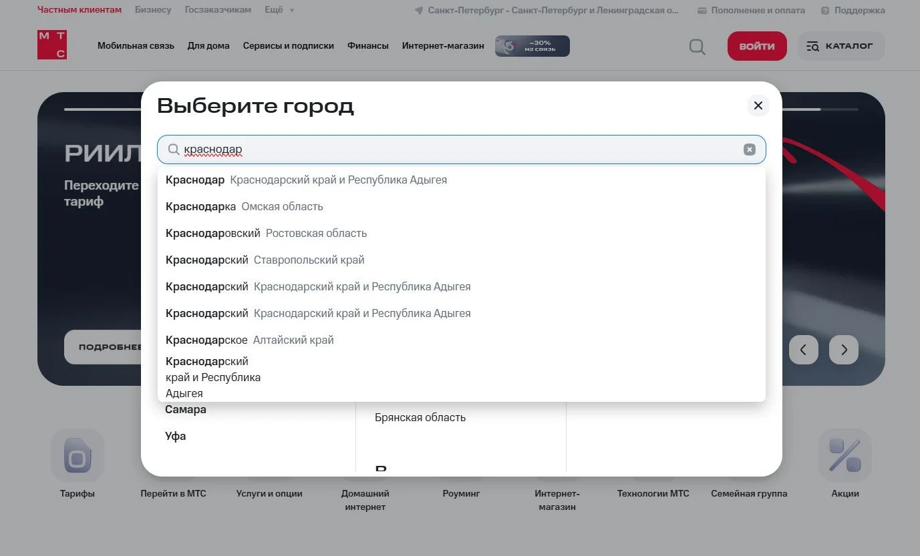Open Роуминг shortcut
Viewport: 920px width, 556px height.
click(x=461, y=494)
